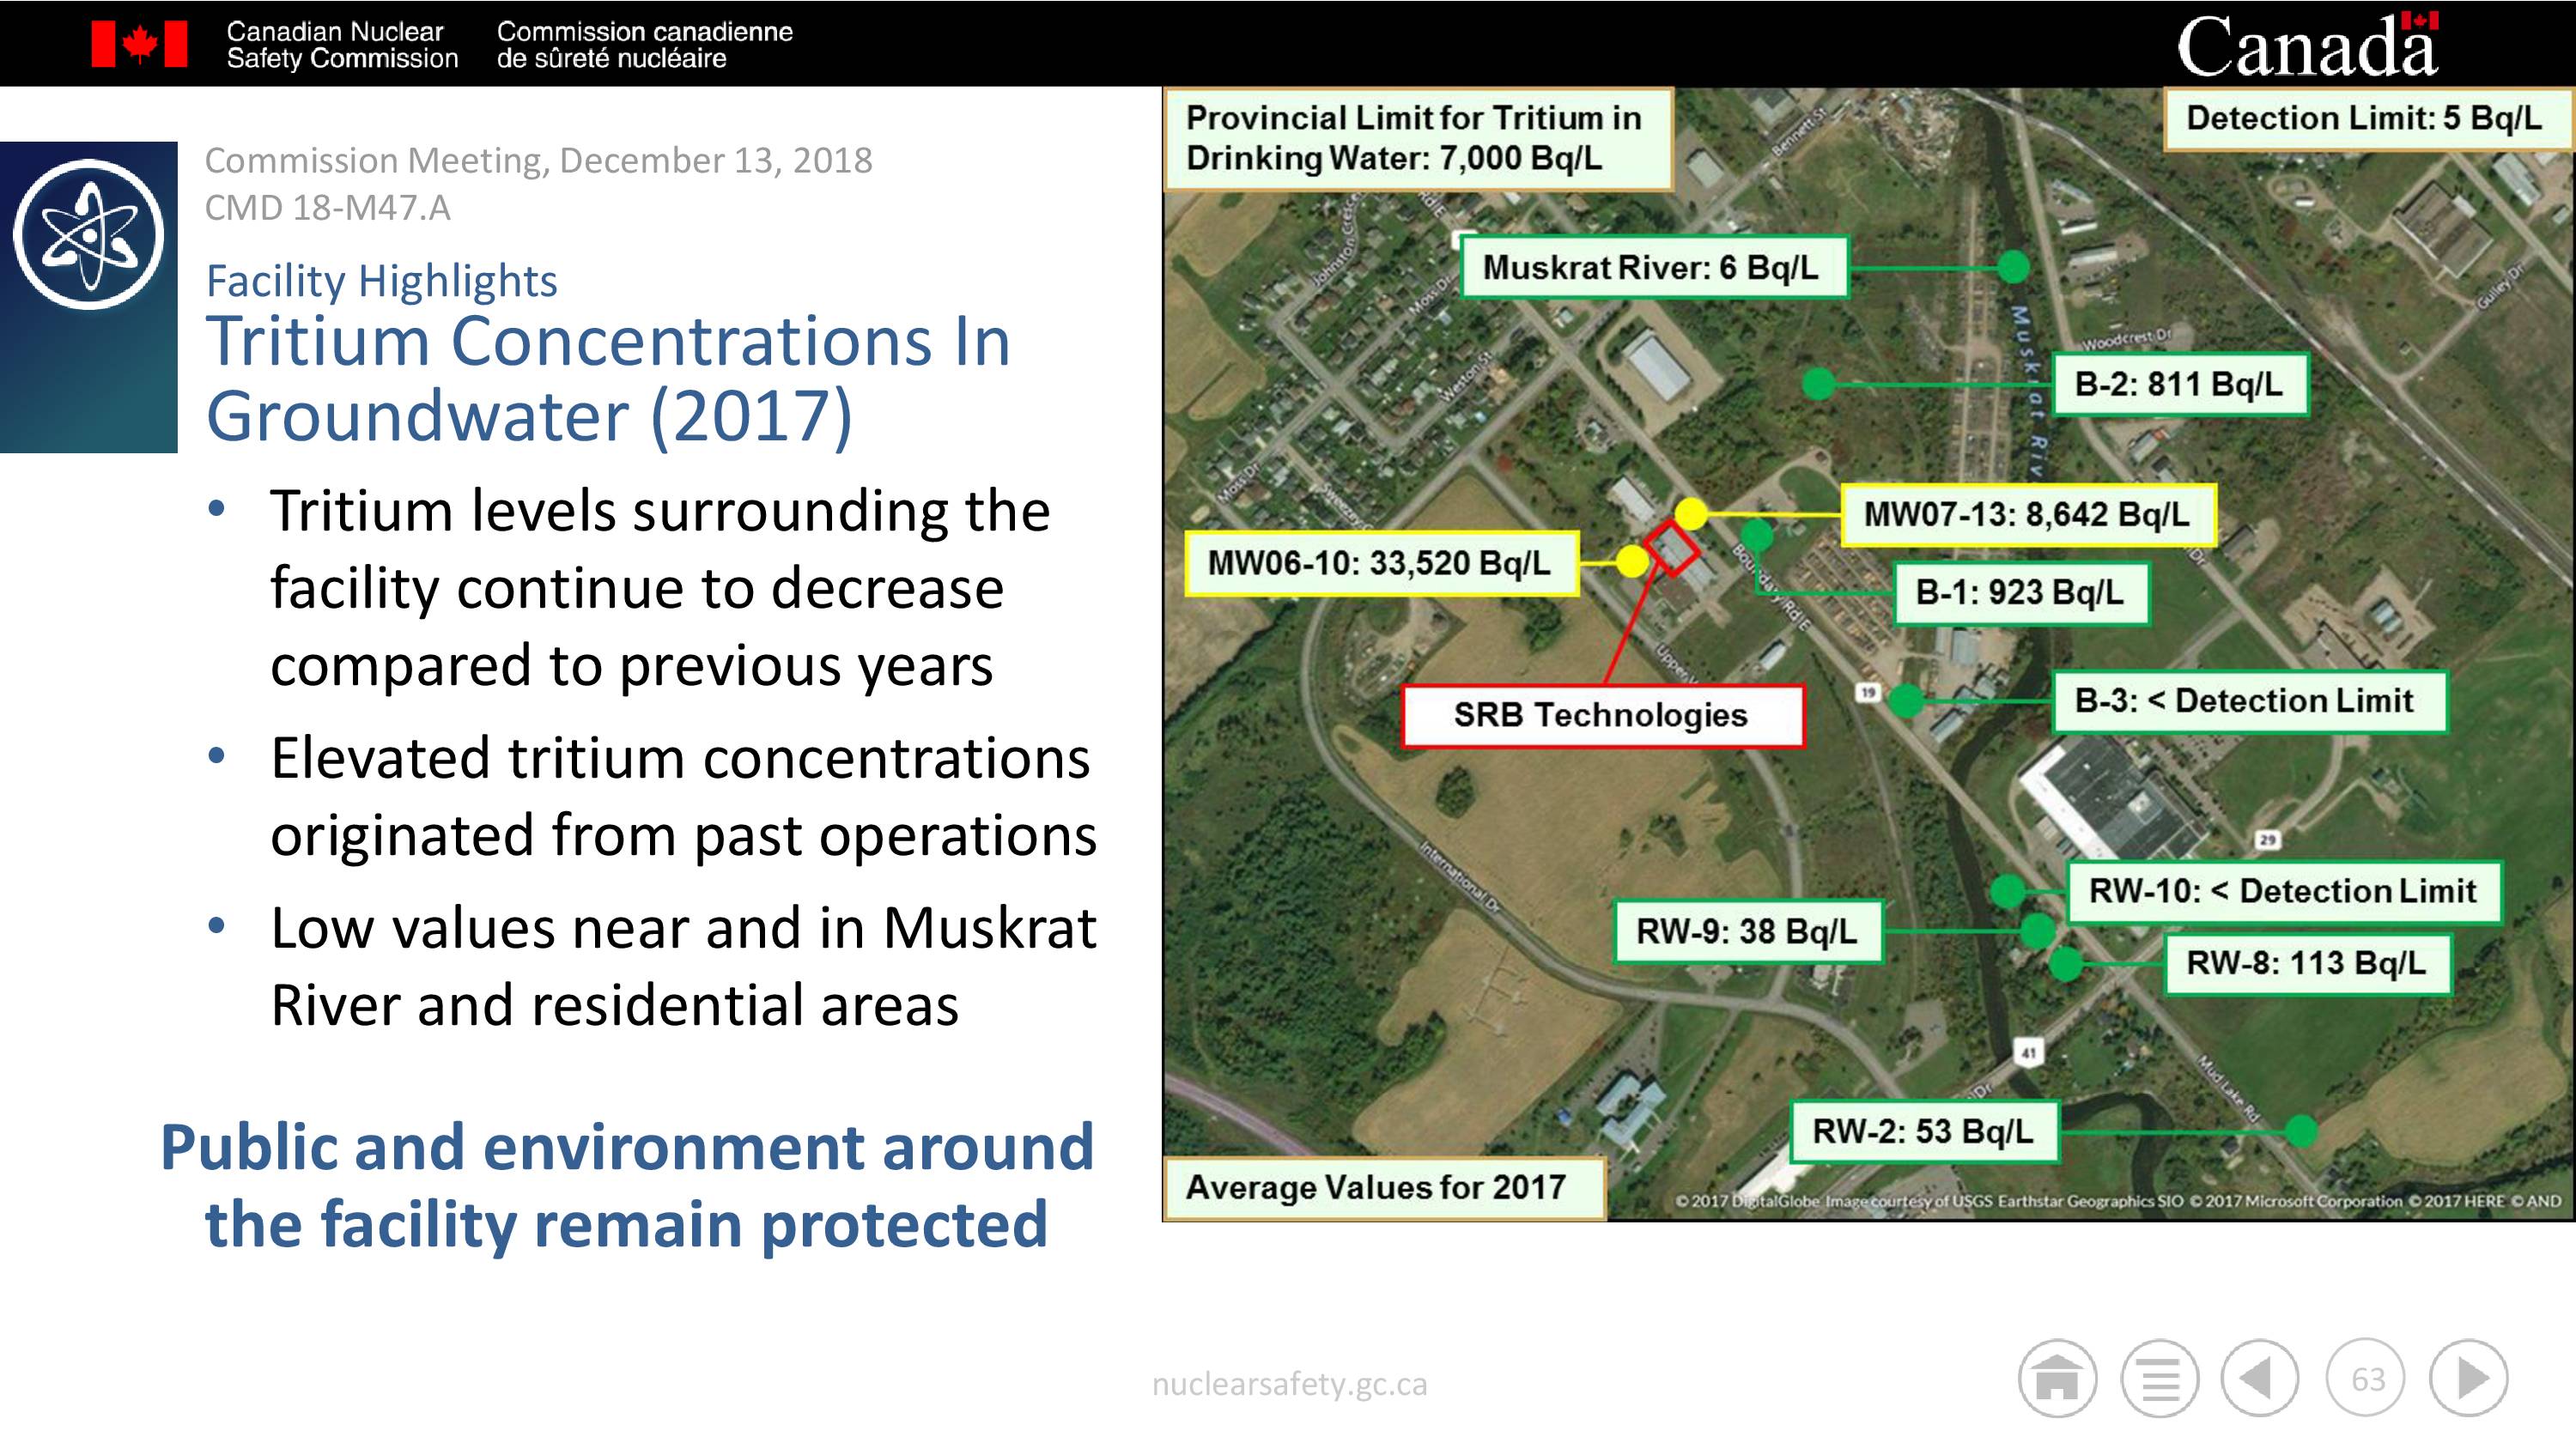Select the MW06-10: 33,520 Bq/L label
Image resolution: width=2576 pixels, height=1449 pixels.
pos(1380,563)
